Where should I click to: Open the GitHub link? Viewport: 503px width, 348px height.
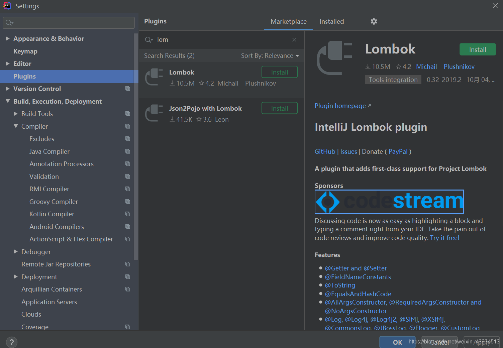325,152
